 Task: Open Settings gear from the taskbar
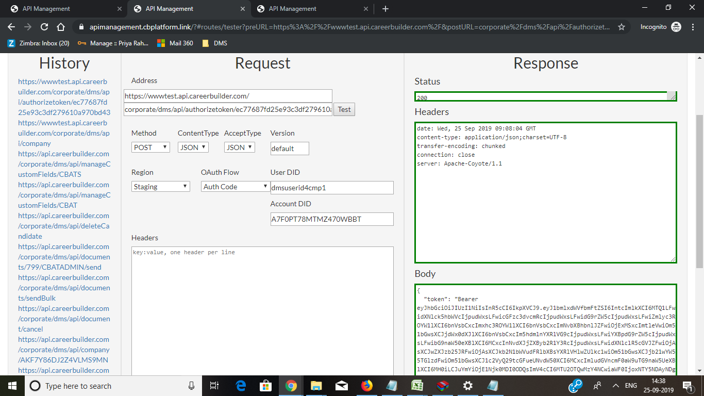(467, 386)
